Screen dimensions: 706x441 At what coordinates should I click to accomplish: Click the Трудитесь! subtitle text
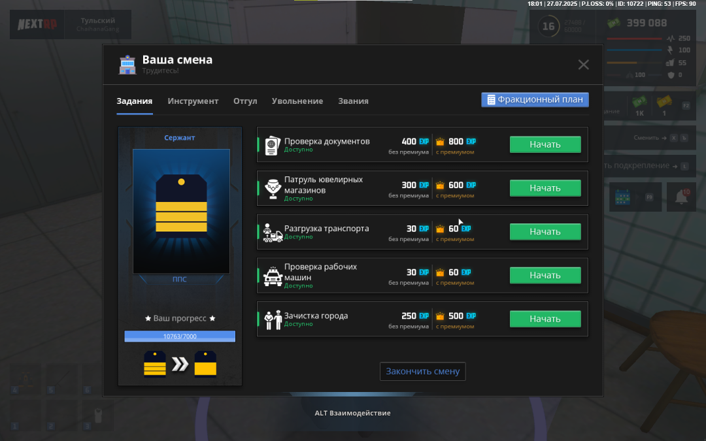(x=160, y=71)
